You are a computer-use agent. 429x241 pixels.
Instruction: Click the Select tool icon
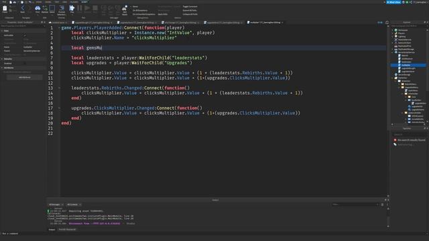point(52,9)
